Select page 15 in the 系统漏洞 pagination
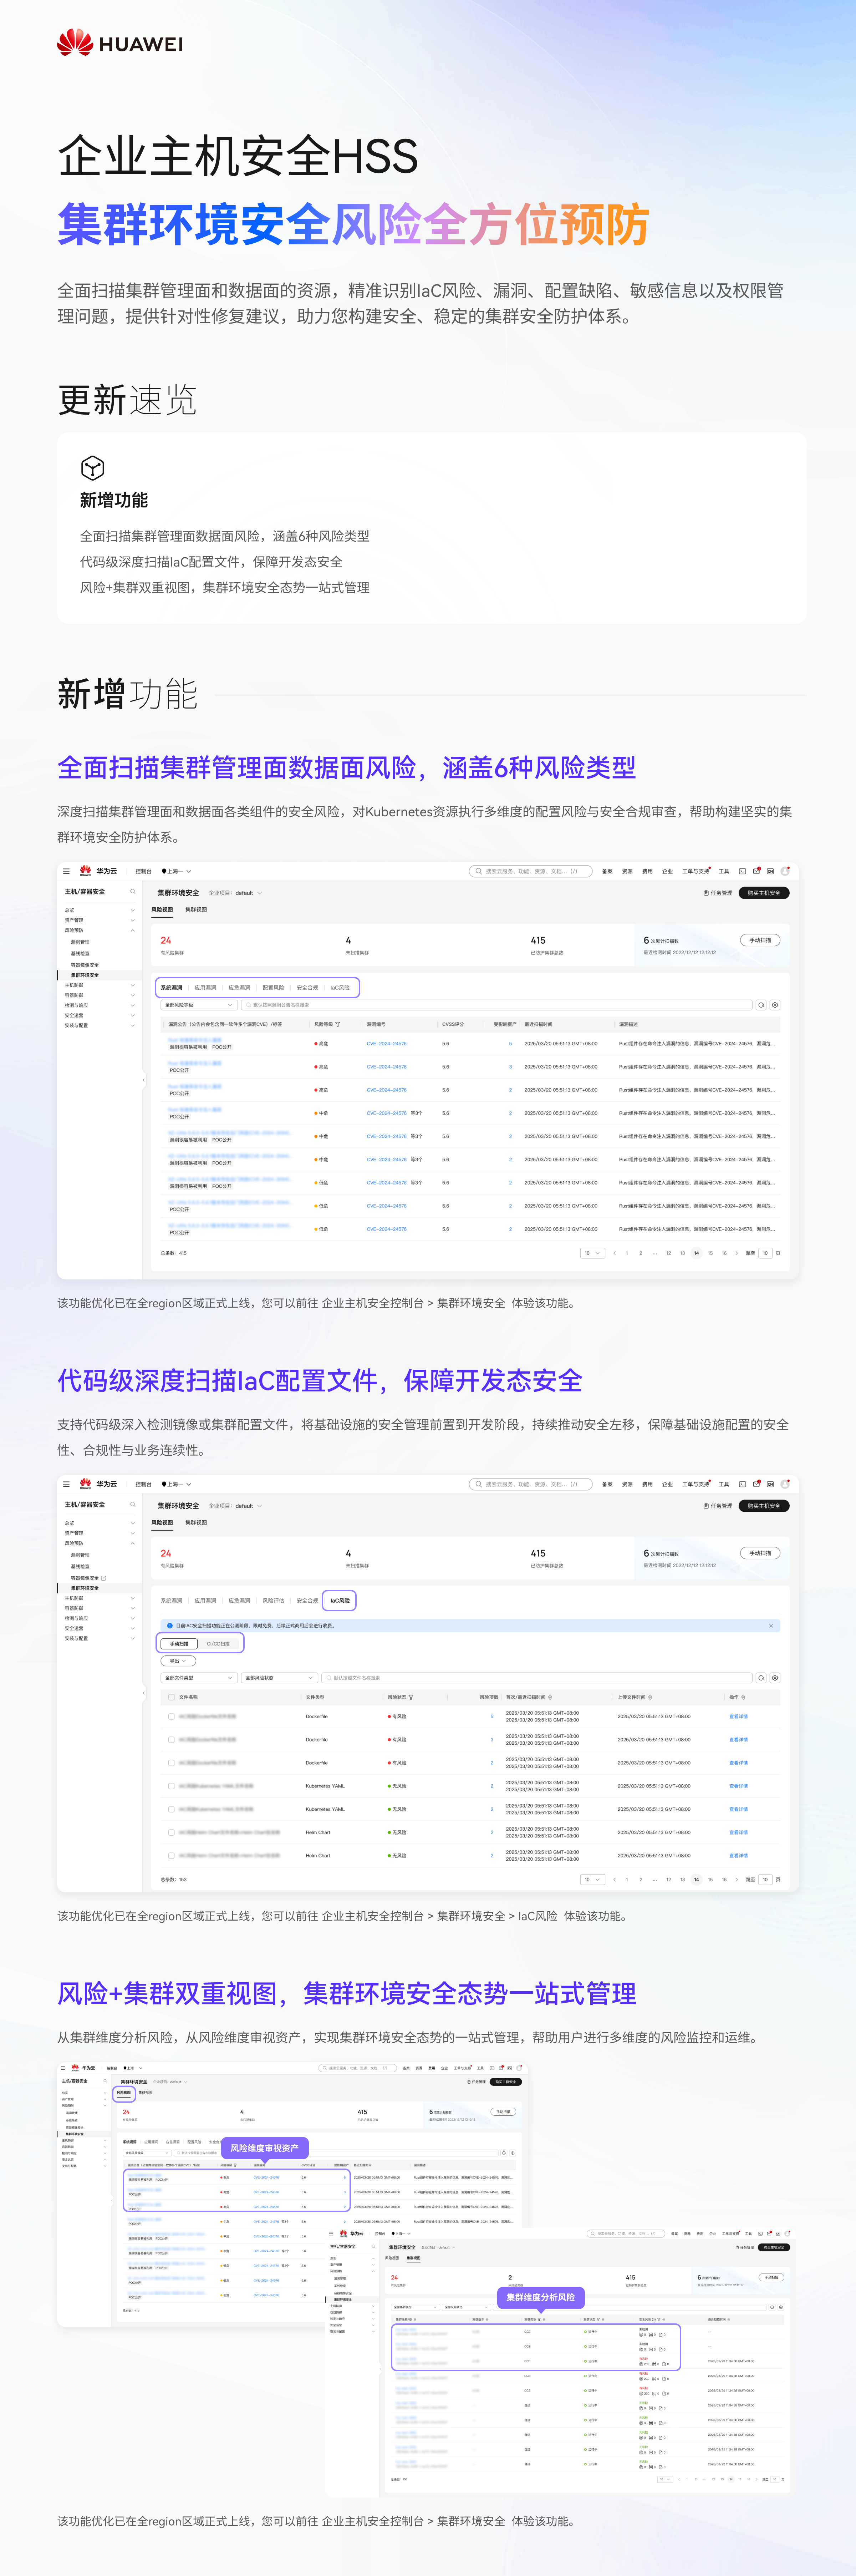This screenshot has width=856, height=2576. [x=710, y=1253]
